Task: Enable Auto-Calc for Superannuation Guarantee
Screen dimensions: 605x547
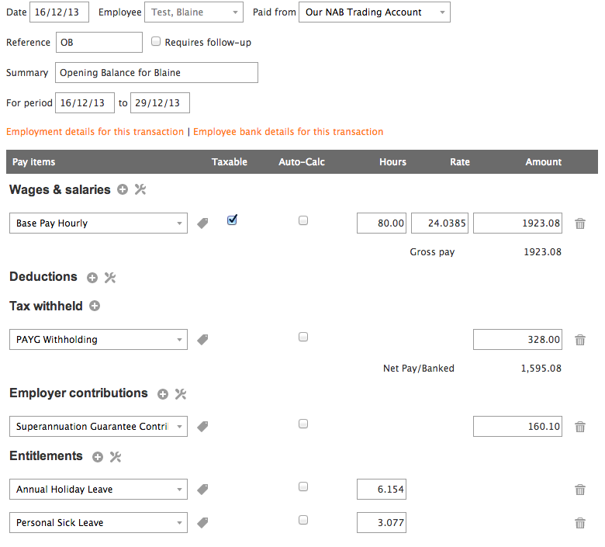Action: tap(303, 424)
